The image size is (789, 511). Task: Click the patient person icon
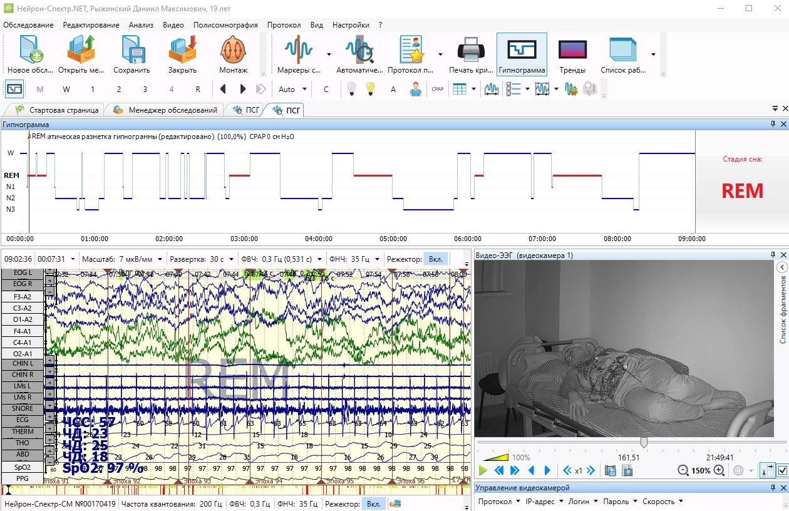(x=415, y=90)
